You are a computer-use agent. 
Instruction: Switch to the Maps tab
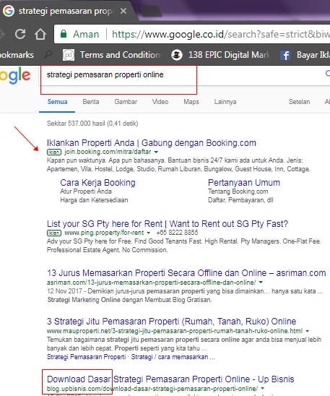191,102
